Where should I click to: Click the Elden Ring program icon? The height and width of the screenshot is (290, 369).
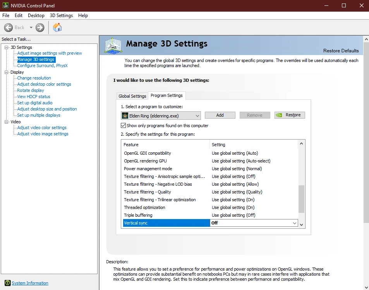(125, 116)
